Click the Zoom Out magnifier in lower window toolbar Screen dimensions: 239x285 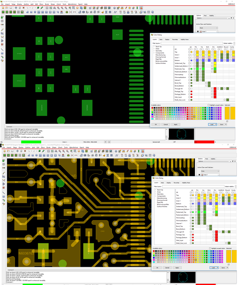pyautogui.click(x=64, y=151)
